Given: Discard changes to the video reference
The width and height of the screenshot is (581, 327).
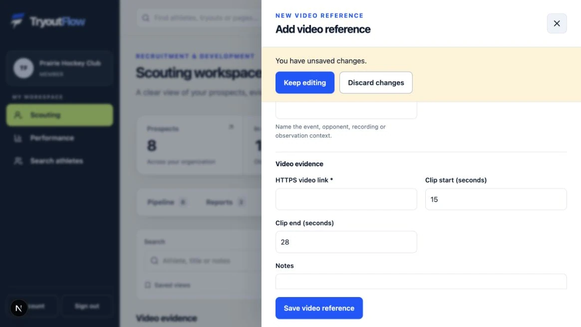Looking at the screenshot, I should (376, 83).
